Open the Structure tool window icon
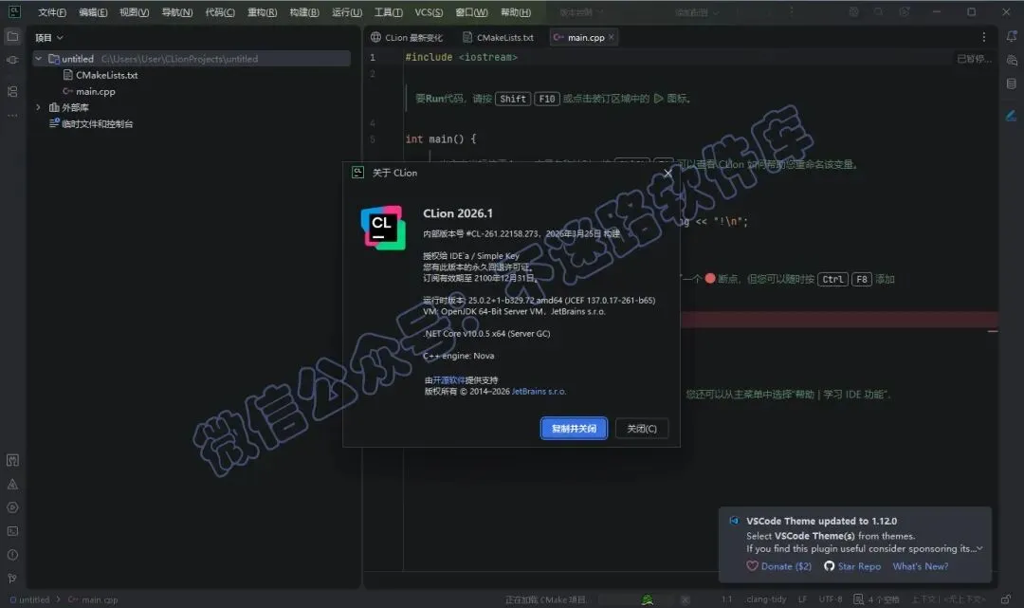This screenshot has height=608, width=1024. 12,91
